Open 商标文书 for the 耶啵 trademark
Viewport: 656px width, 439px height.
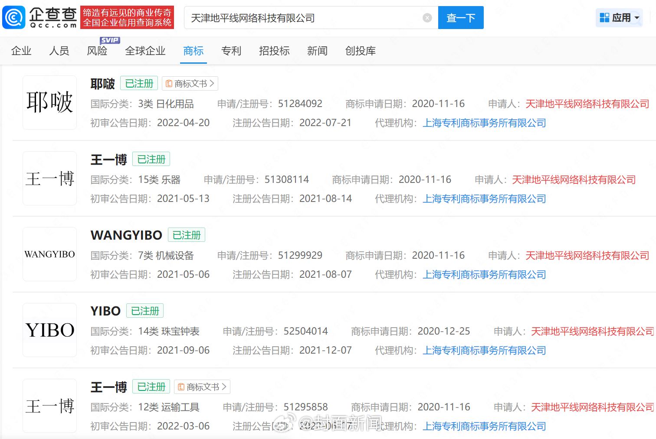190,84
